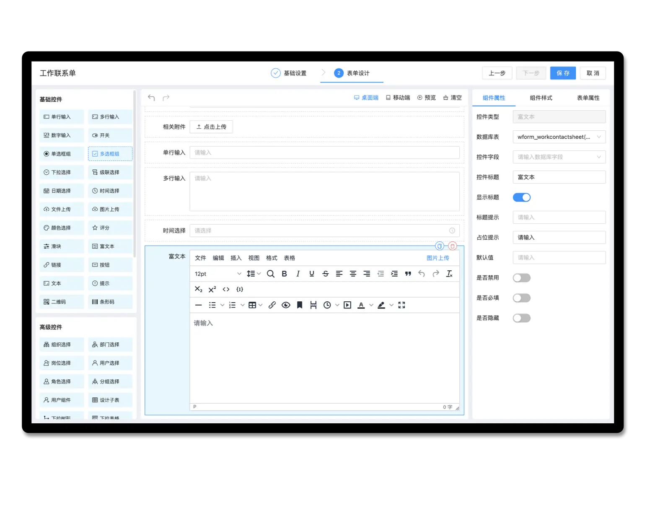Insert code sample with braces icon
The width and height of the screenshot is (668, 518).
click(240, 289)
